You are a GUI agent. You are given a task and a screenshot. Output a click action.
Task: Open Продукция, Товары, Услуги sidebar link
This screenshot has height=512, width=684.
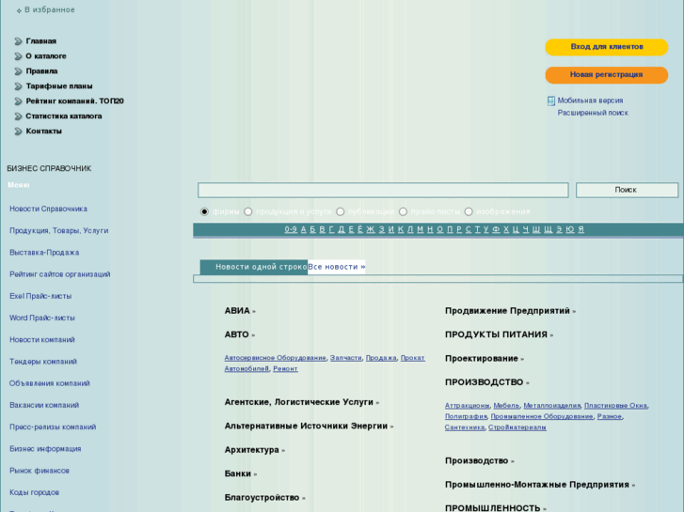(59, 231)
